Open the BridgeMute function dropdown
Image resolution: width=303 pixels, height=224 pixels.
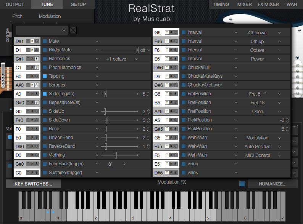click(x=97, y=50)
